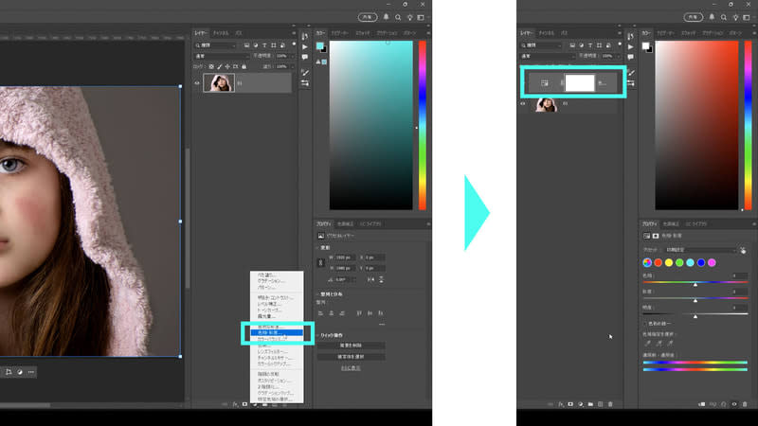Toggle eye visibility of the single portrait layer
The image size is (758, 426).
197,83
